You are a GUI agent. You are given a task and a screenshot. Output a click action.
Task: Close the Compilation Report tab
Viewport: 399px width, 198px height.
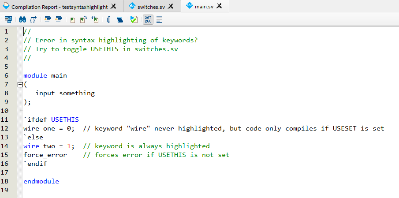click(x=113, y=6)
